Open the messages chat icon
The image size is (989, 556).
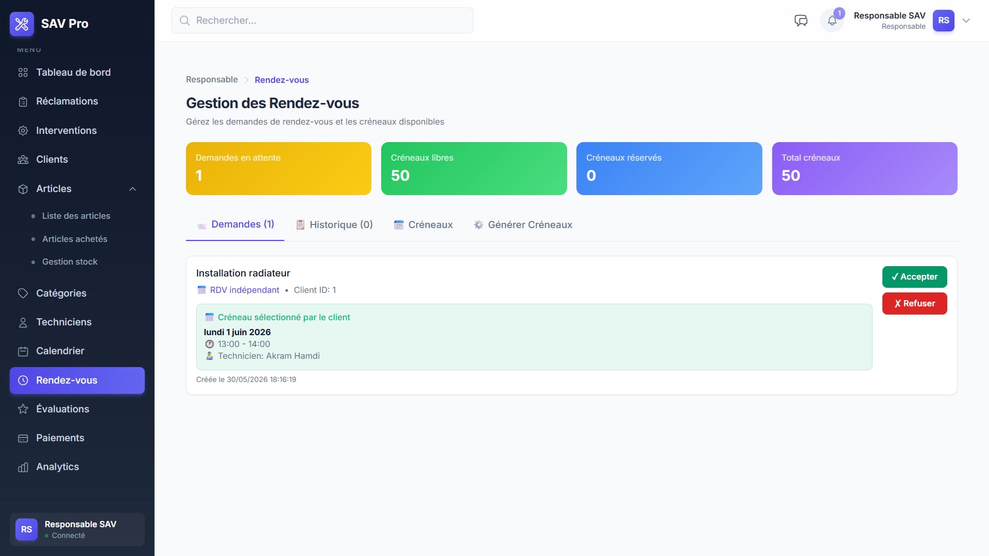click(x=801, y=21)
